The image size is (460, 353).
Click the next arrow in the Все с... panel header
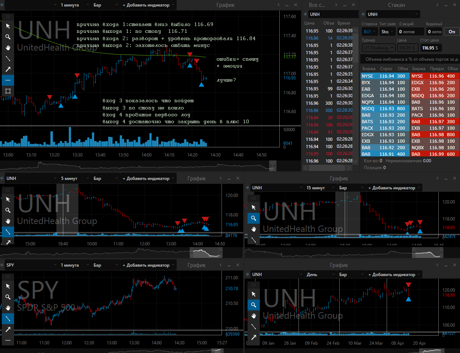tap(336, 5)
